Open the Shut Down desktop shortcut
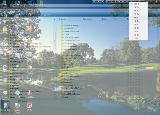The image size is (160, 115). click(30, 30)
